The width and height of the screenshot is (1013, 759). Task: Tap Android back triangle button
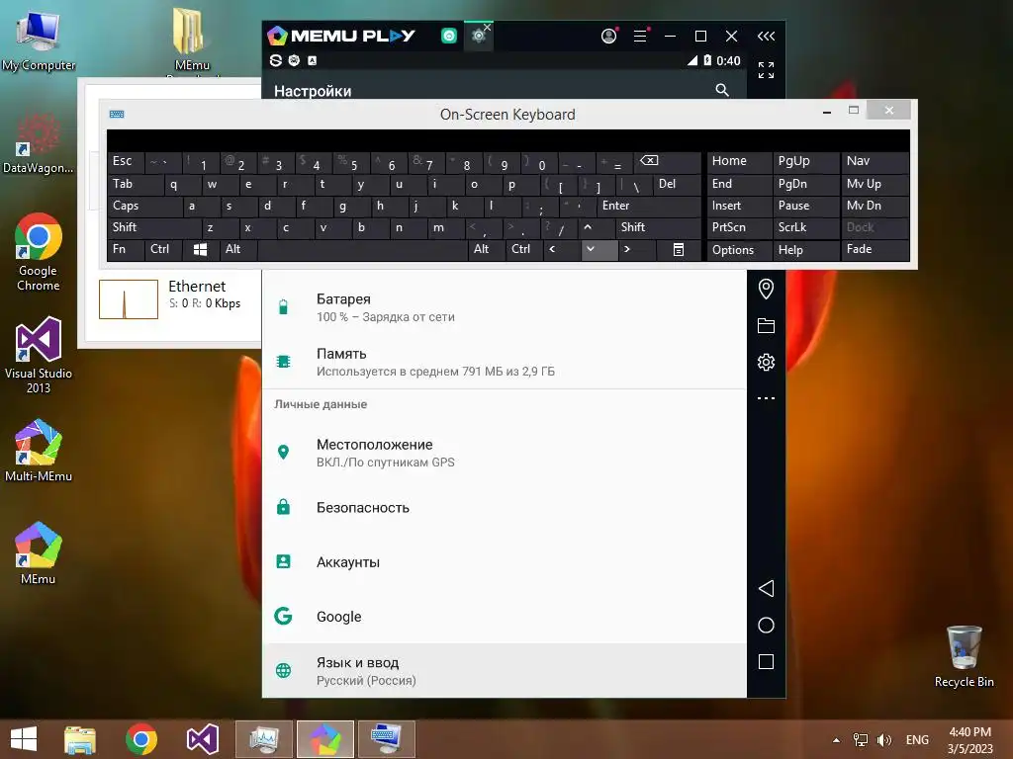click(x=766, y=588)
